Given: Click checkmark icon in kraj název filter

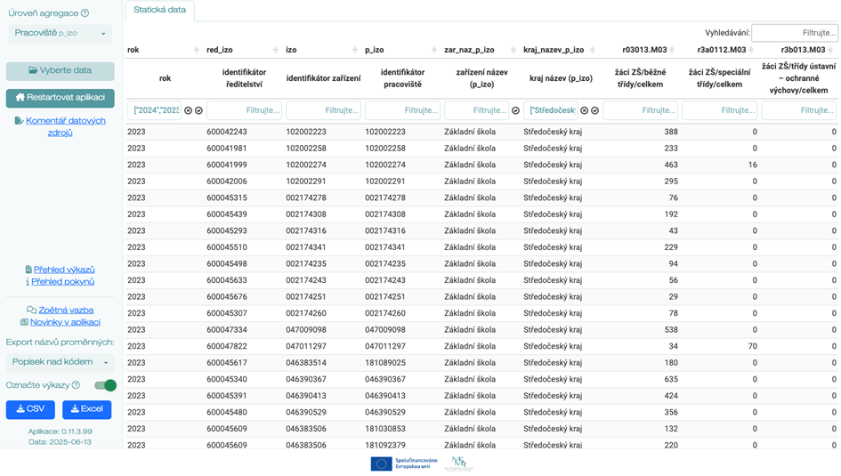Looking at the screenshot, I should 594,111.
